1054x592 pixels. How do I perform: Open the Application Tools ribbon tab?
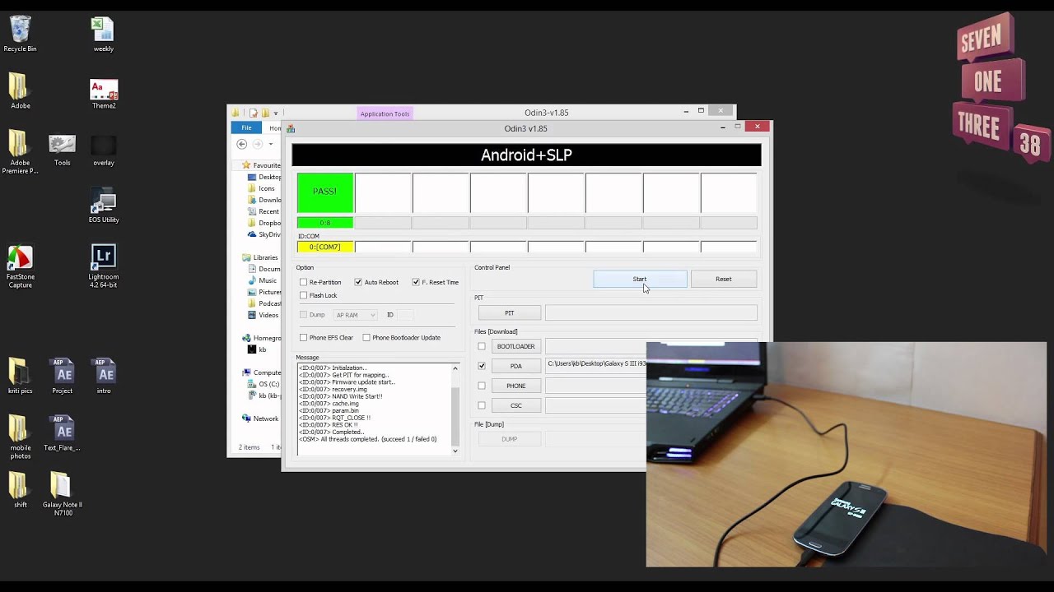(x=385, y=113)
